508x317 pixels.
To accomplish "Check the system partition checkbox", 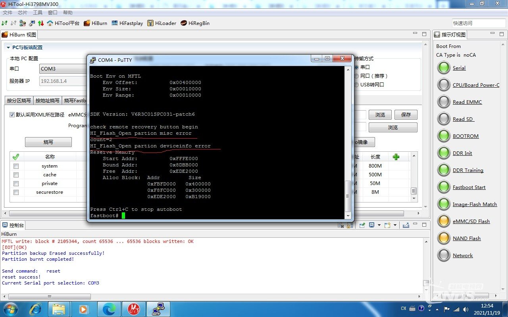I will [16, 166].
